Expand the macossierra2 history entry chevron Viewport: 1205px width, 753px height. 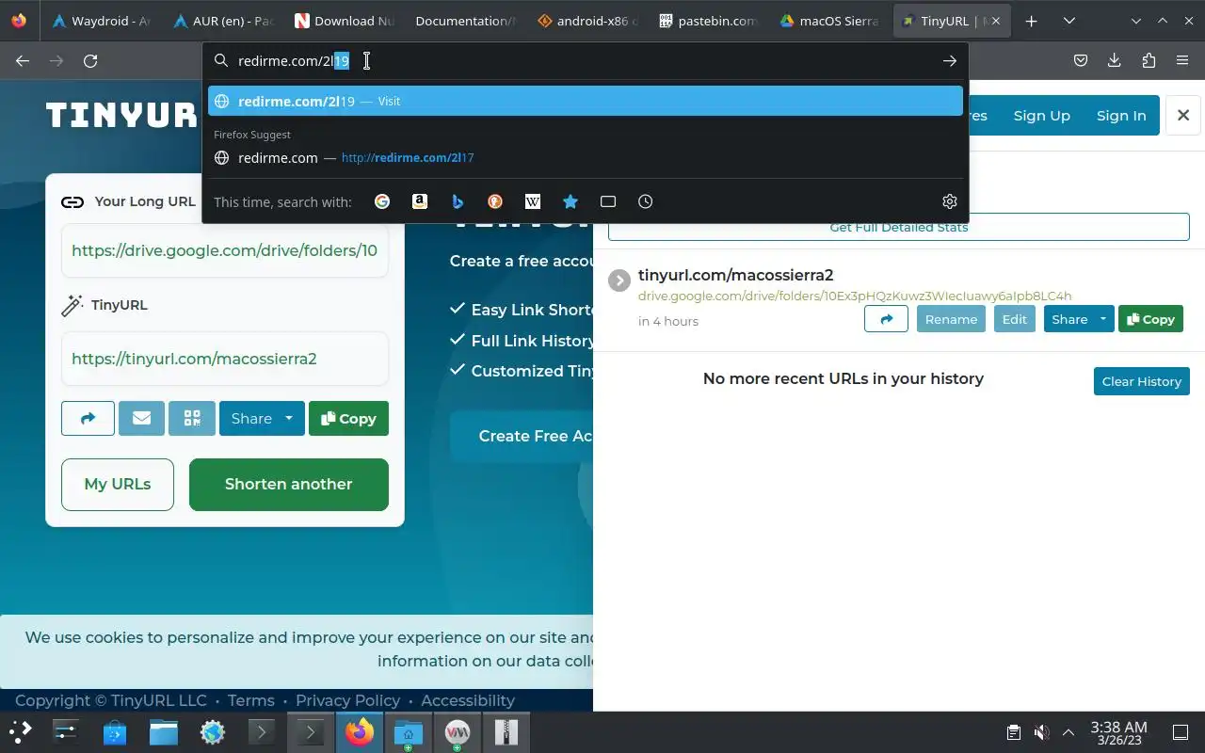619,280
